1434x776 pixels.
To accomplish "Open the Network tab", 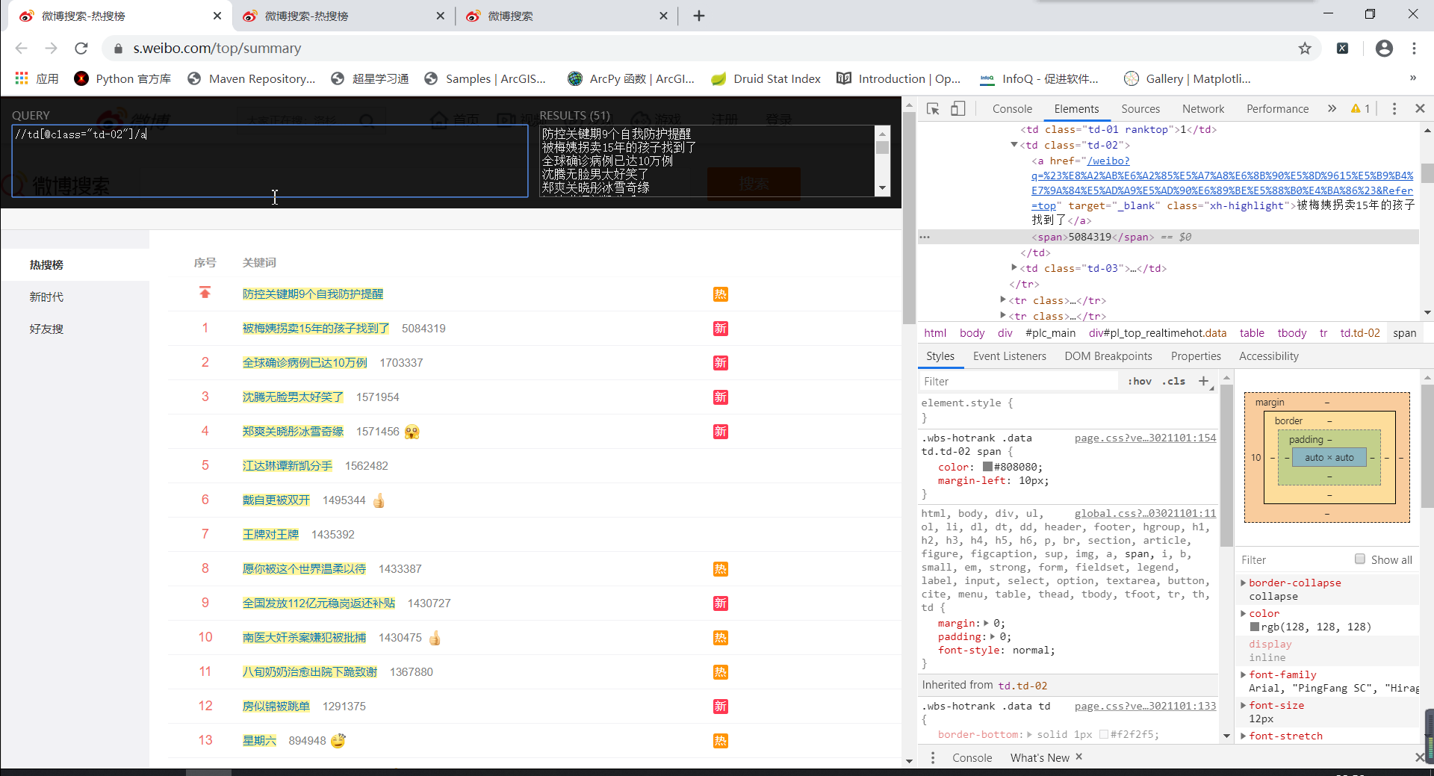I will coord(1202,109).
